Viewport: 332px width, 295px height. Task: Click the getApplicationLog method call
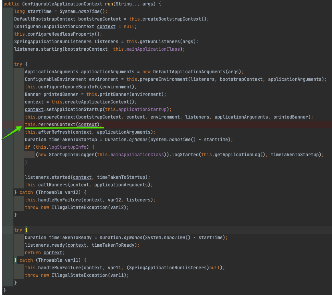click(237, 155)
